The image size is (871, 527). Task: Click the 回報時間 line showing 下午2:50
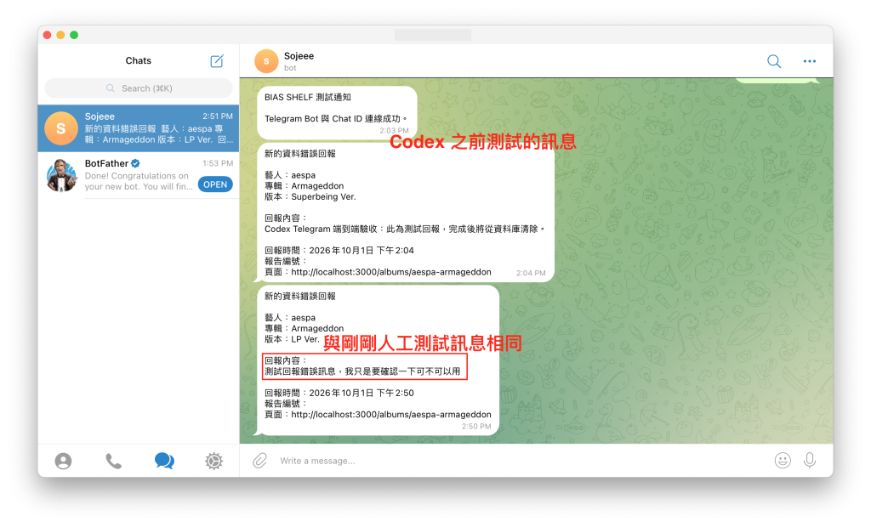[339, 394]
